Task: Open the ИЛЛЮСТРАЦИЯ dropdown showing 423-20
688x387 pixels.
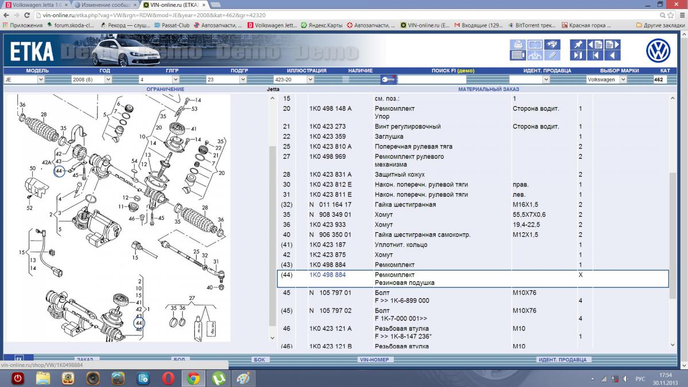Action: [x=294, y=80]
